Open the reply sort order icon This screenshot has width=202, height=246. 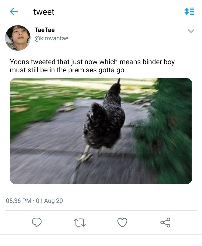189,11
